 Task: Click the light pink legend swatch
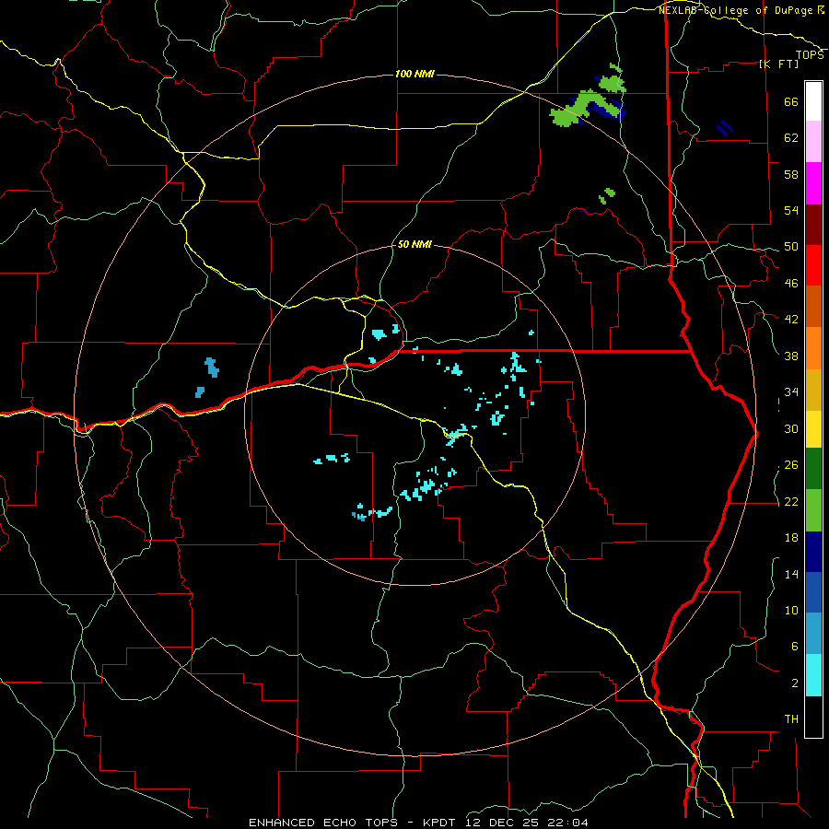click(x=813, y=142)
